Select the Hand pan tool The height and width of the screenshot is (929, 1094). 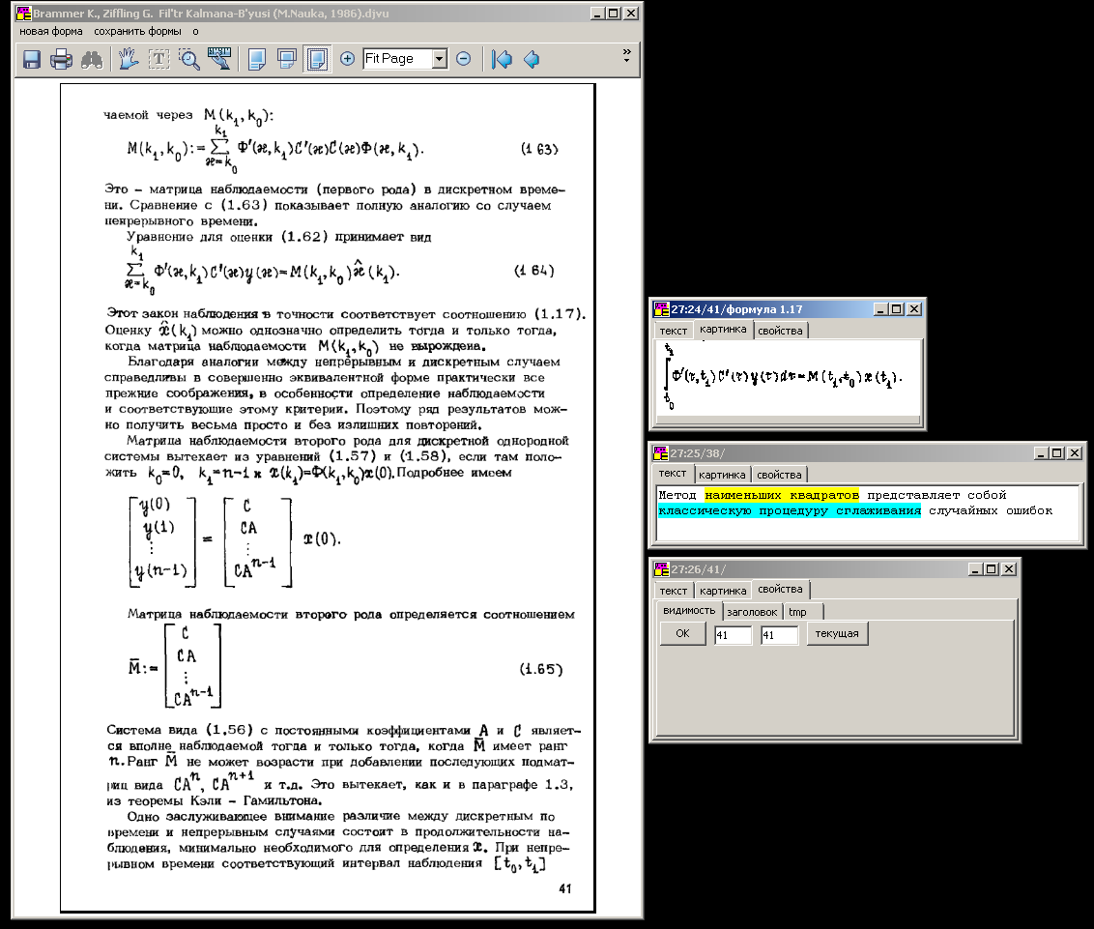click(x=129, y=59)
